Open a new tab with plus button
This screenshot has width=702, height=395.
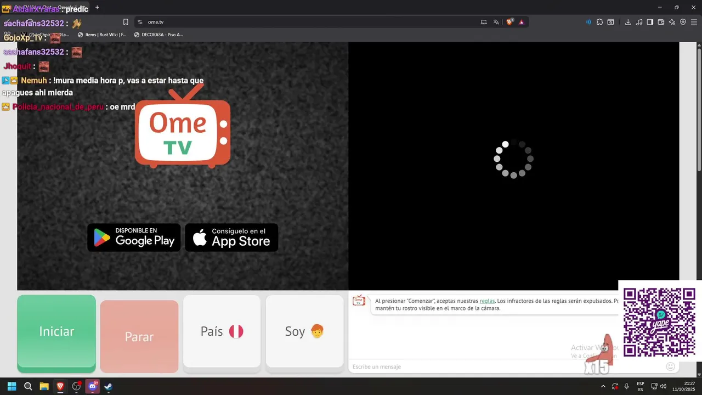pyautogui.click(x=97, y=8)
